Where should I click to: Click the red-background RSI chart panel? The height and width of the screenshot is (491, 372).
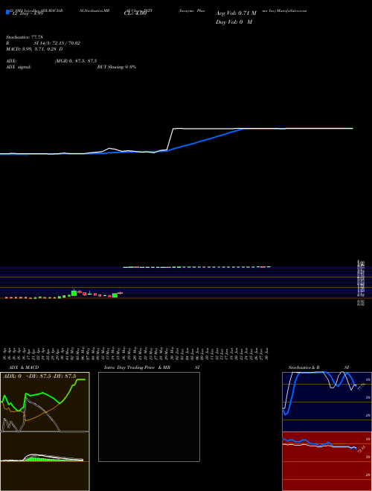(x=327, y=461)
